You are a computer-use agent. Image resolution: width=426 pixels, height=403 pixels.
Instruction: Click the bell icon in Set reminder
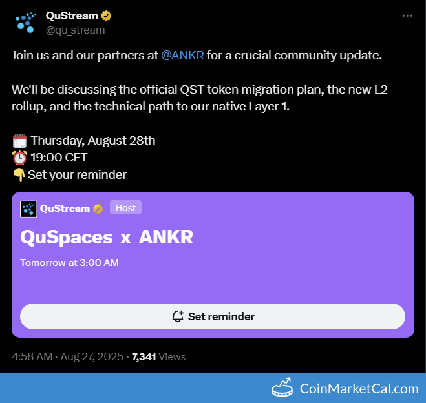coord(178,316)
